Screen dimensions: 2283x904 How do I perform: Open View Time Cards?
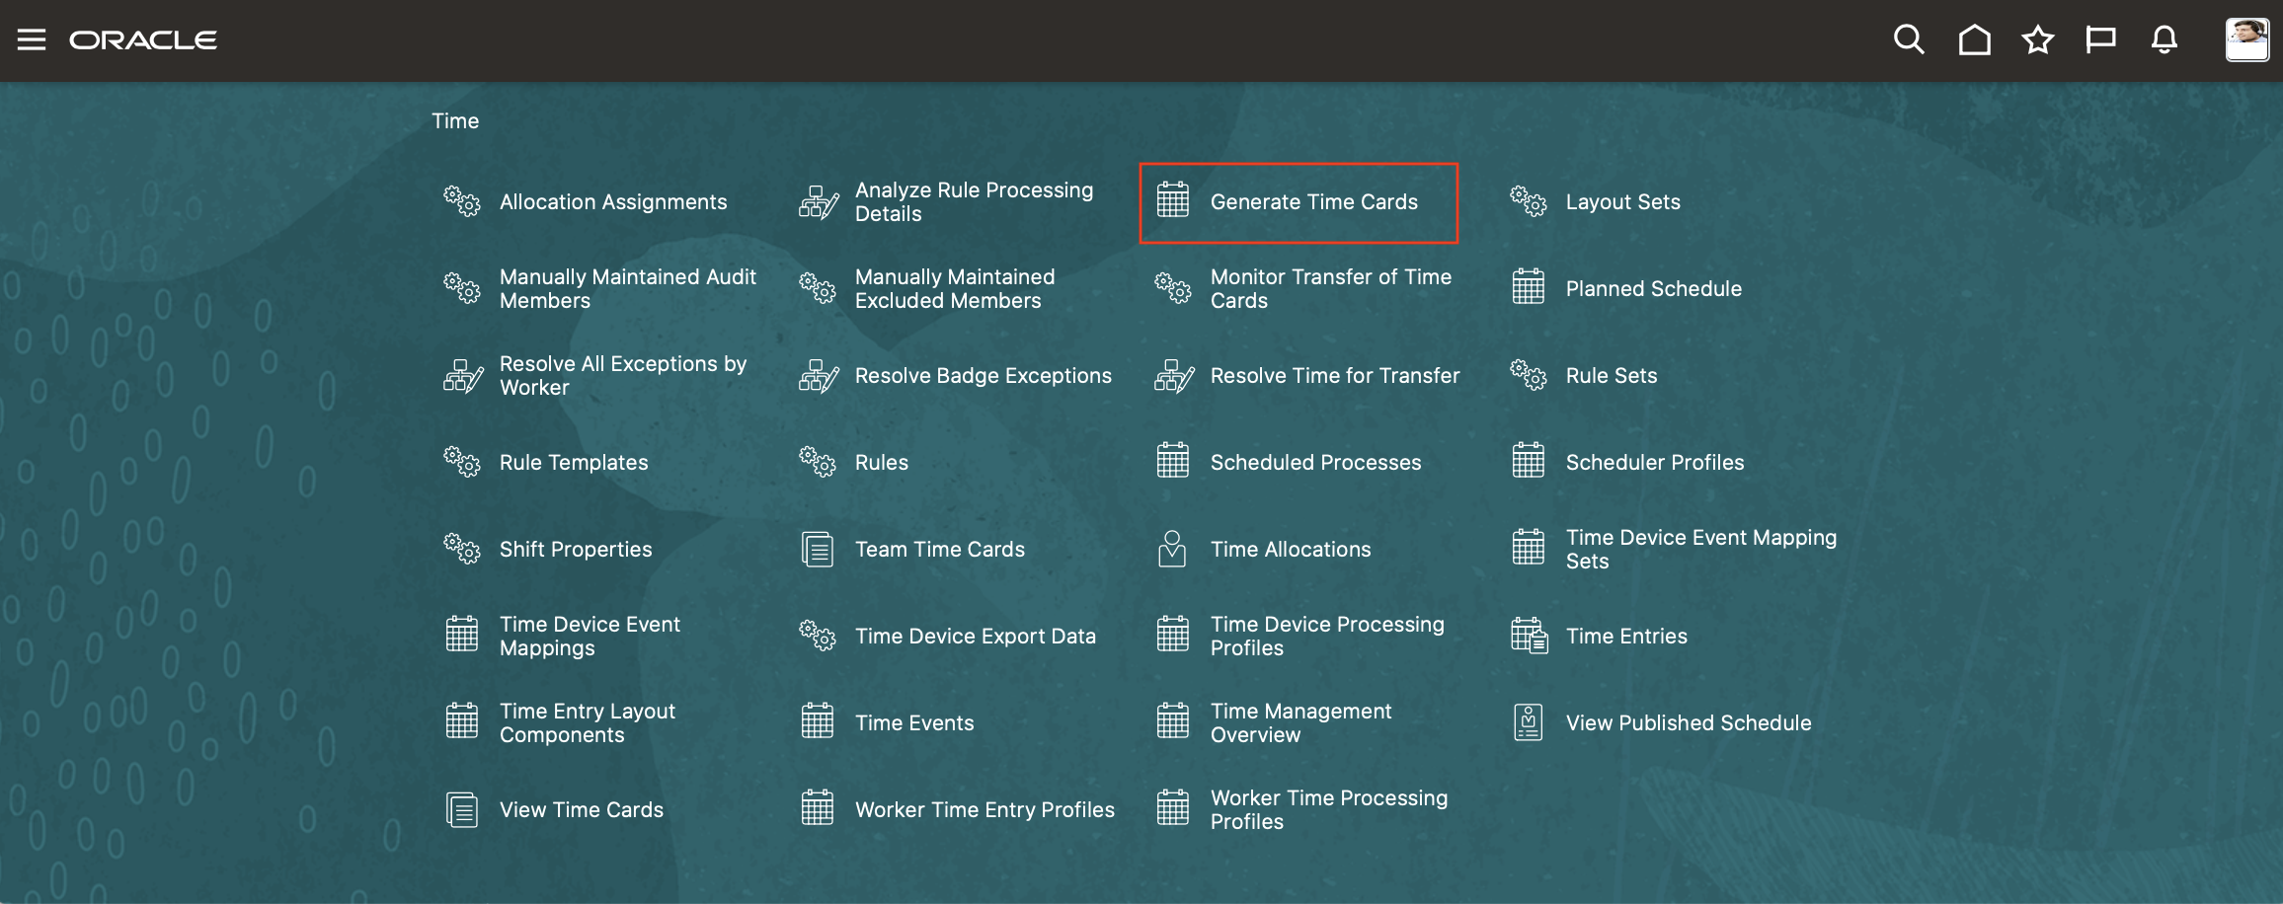[581, 809]
